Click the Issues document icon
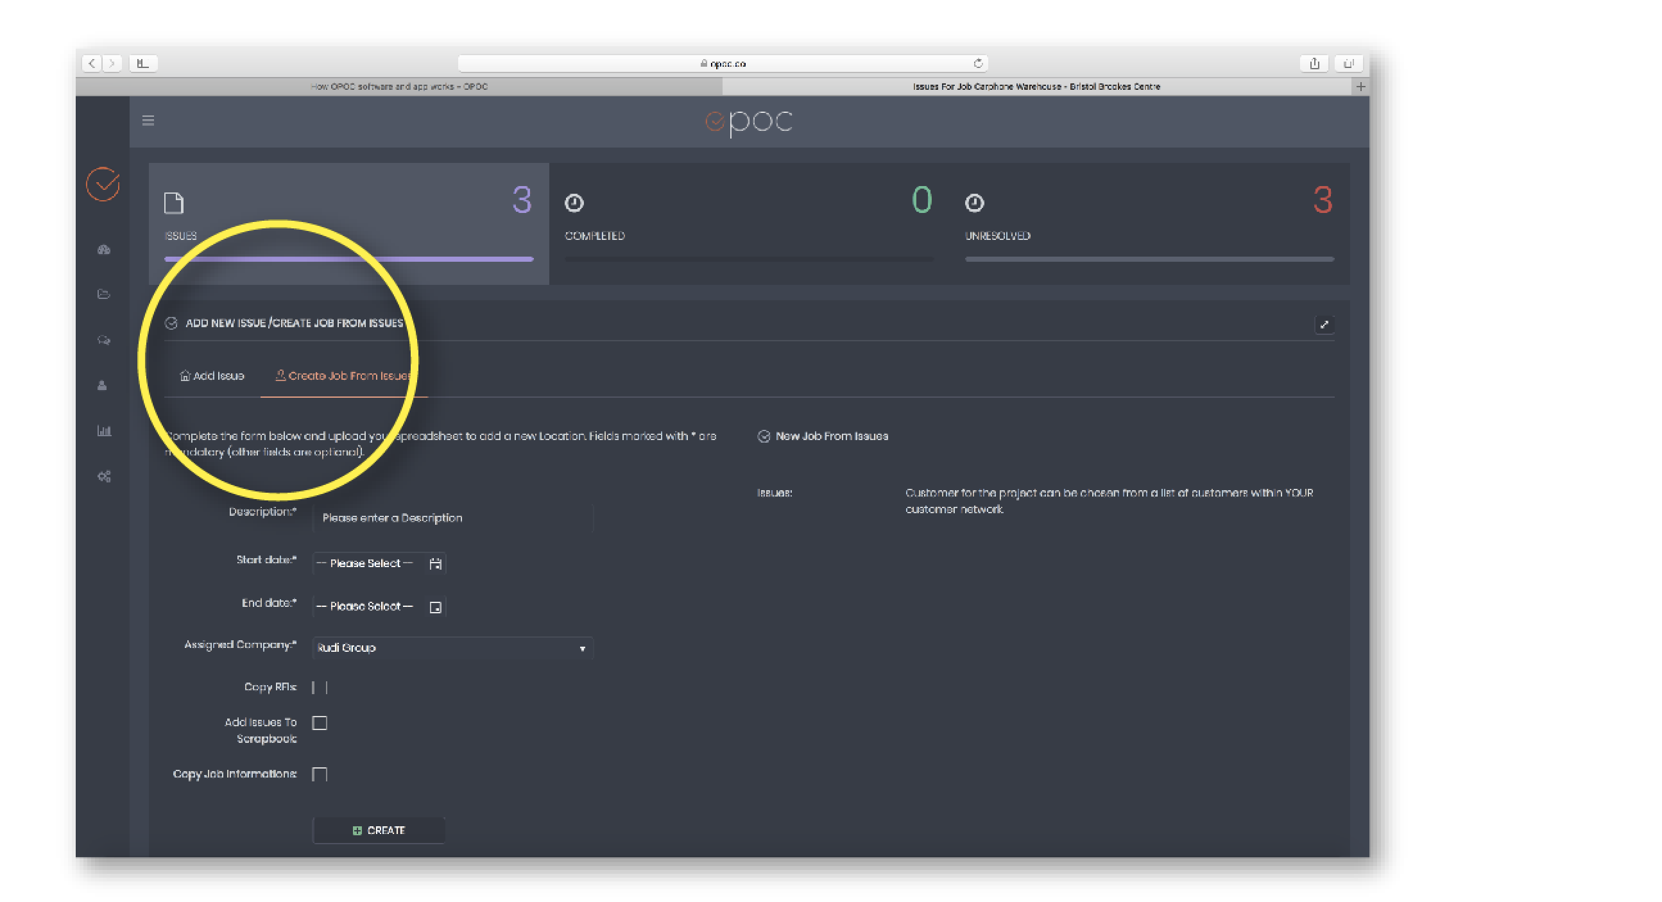 click(173, 203)
